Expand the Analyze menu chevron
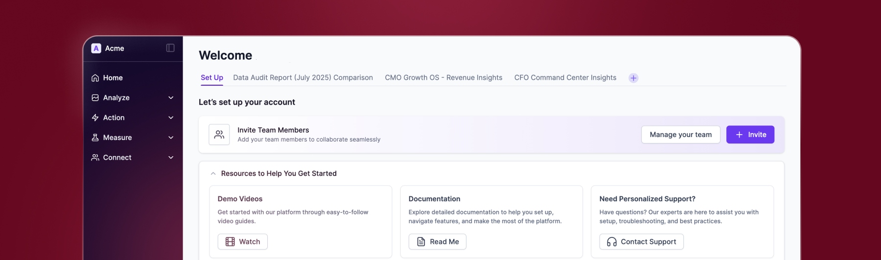Viewport: 881px width, 260px height. pyautogui.click(x=171, y=98)
